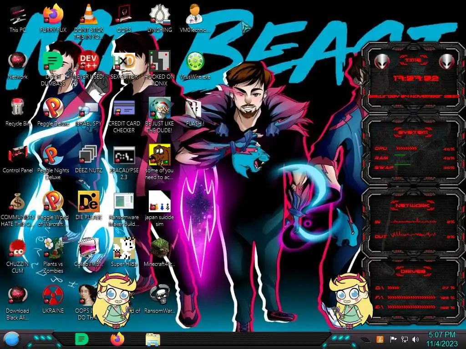Image resolution: width=466 pixels, height=349 pixels.
Task: Launch the japan suicide sim shortcut
Action: (159, 209)
